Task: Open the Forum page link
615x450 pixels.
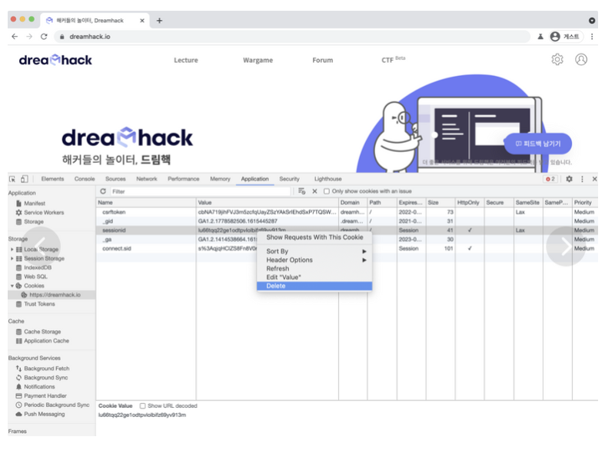Action: (x=322, y=61)
